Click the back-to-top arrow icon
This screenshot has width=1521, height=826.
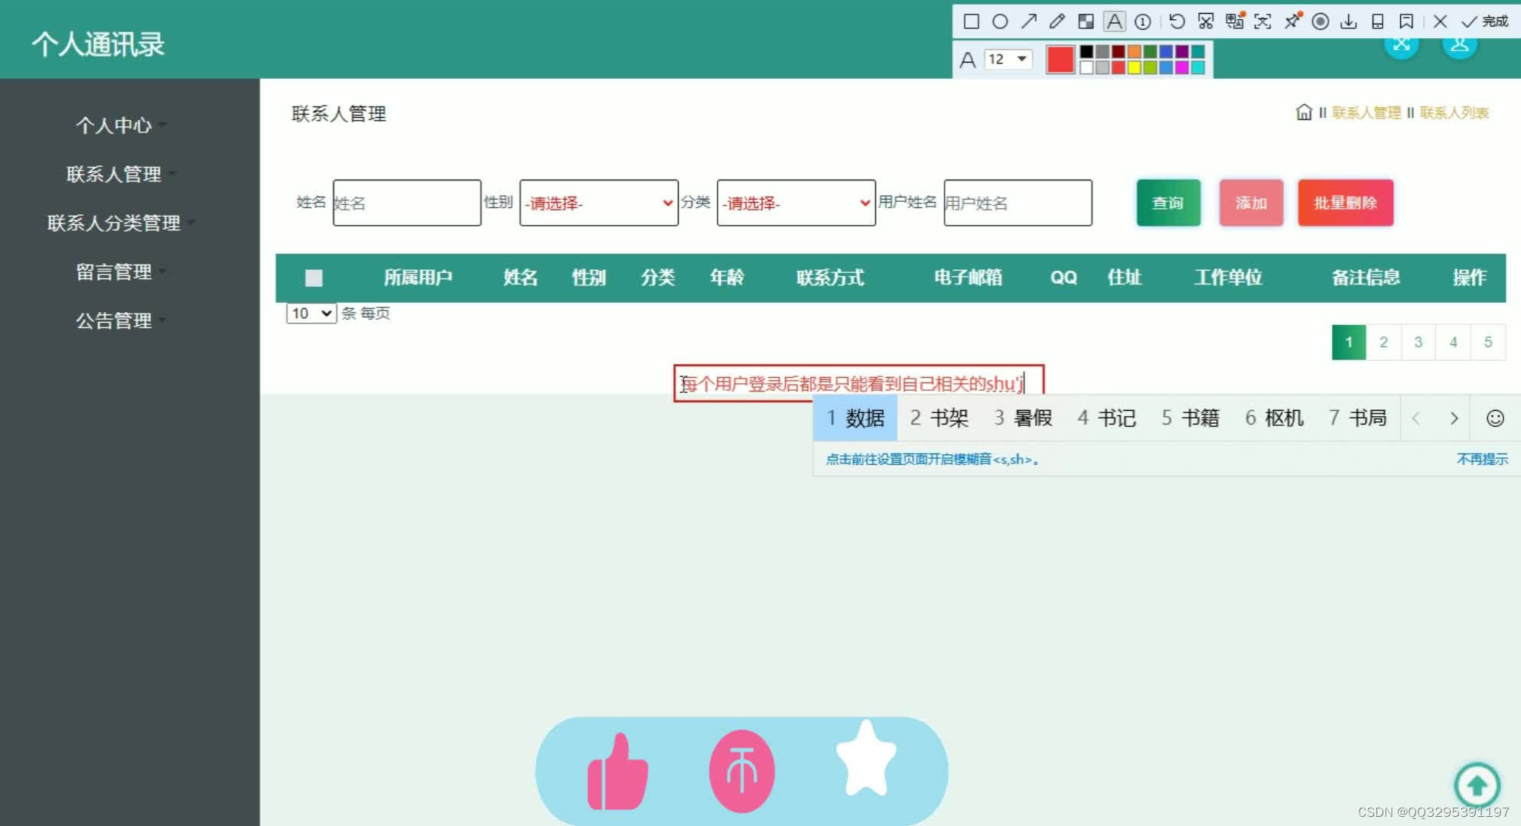tap(1477, 785)
